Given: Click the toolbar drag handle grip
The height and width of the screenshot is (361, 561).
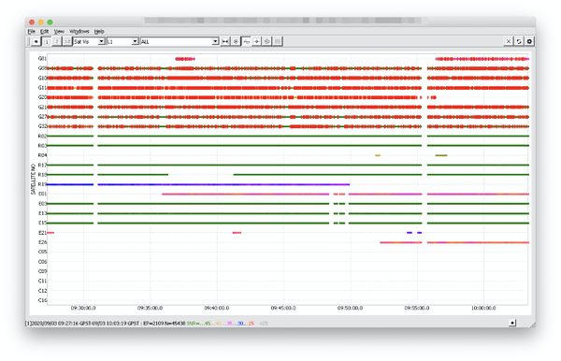Looking at the screenshot, I should pos(28,41).
